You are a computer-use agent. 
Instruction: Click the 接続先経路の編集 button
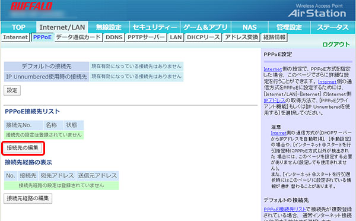[x=28, y=198]
